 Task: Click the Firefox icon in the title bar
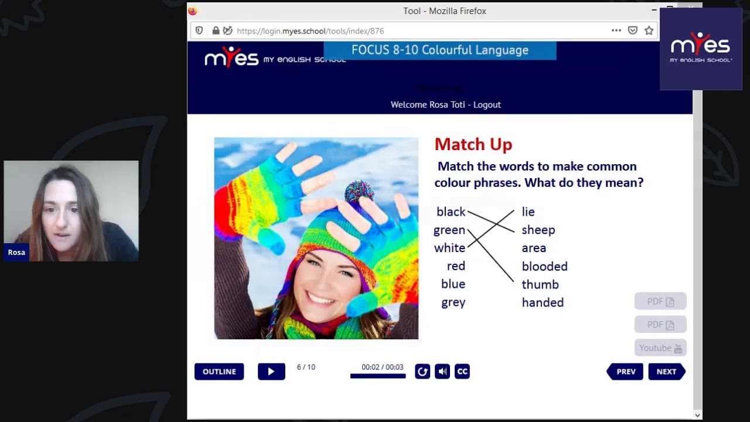[193, 11]
